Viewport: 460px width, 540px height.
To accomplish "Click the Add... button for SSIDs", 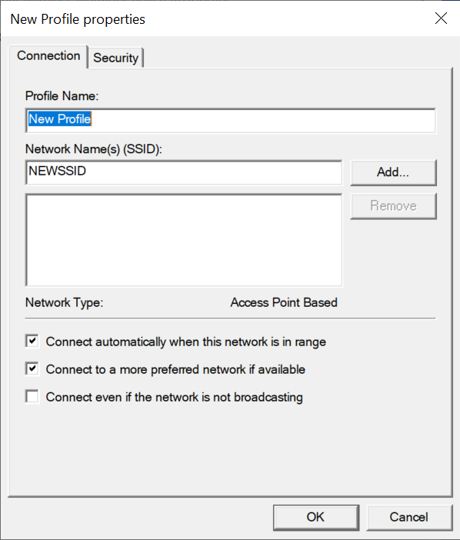I will [393, 172].
